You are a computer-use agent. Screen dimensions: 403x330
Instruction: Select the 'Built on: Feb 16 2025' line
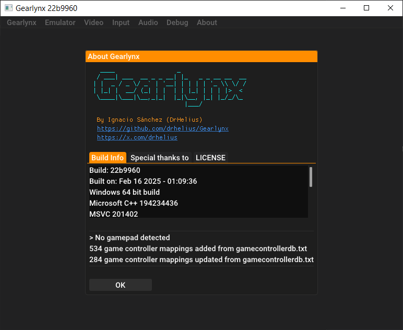pyautogui.click(x=143, y=181)
